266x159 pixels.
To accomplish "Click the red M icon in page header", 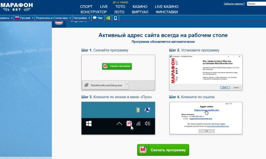I will pos(59,22).
